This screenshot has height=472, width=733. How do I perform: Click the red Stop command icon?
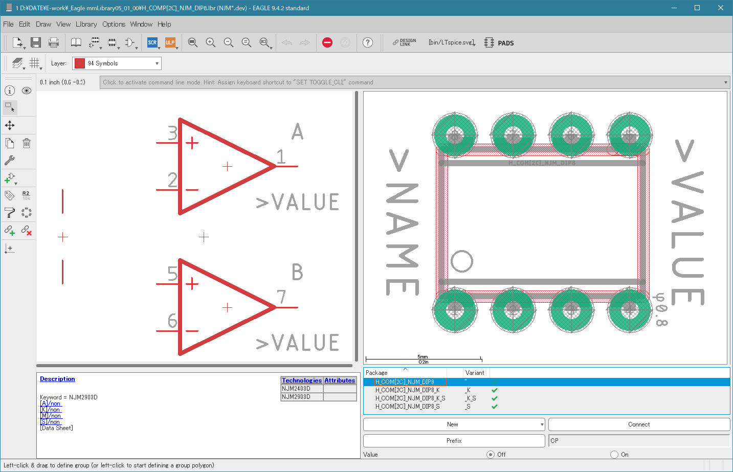tap(327, 42)
